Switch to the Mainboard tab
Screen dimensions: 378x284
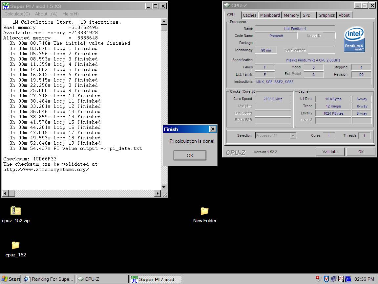pos(270,15)
